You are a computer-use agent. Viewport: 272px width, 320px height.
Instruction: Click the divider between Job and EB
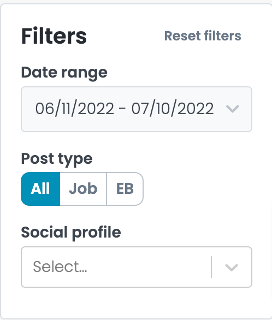107,189
